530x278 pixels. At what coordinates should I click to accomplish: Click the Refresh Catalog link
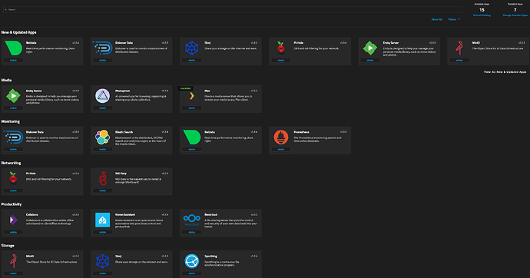coord(482,15)
